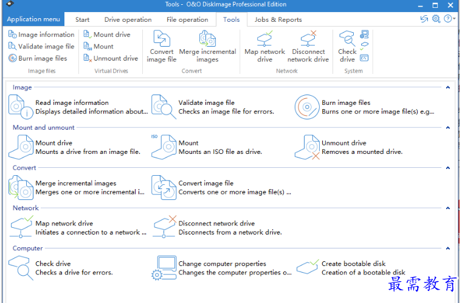462x303 pixels.
Task: Click the switch-view arrow icon beside the gear
Action: click(424, 19)
